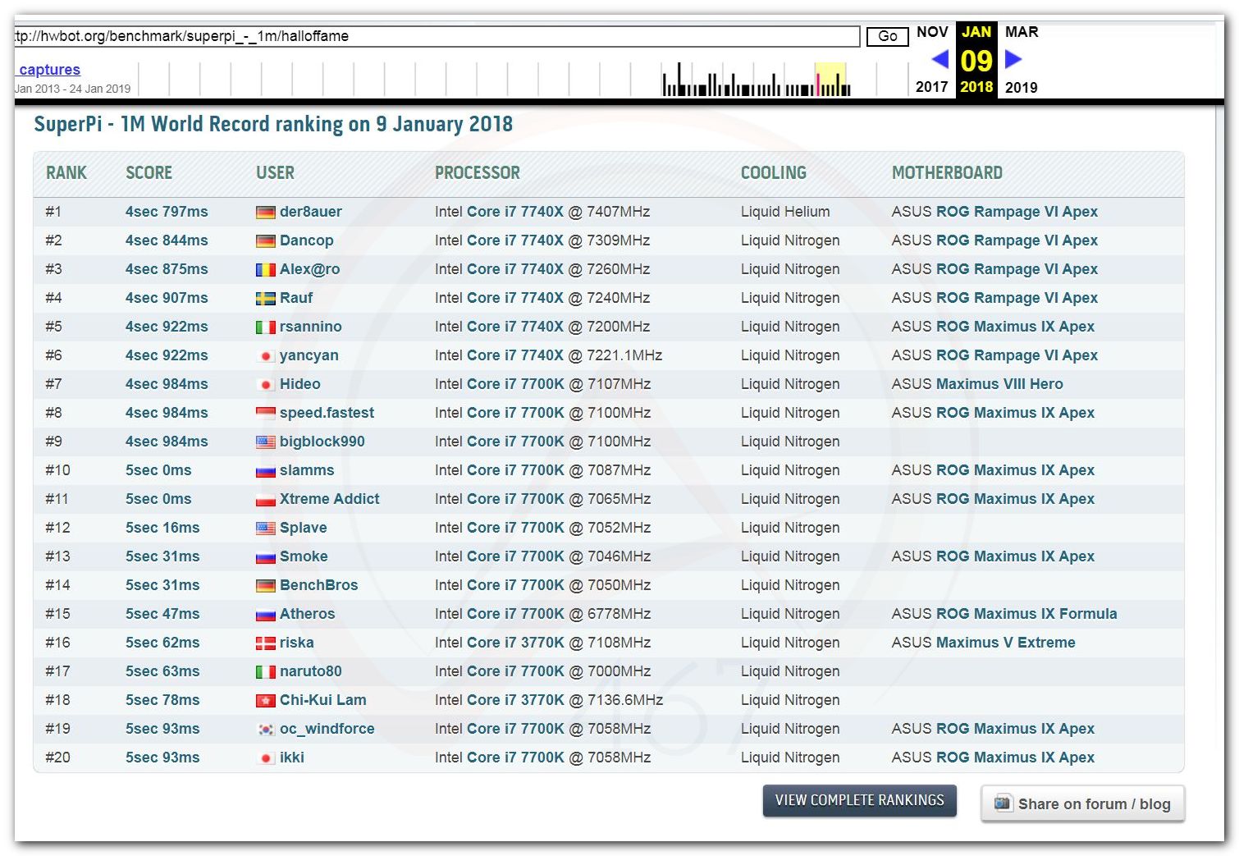Open the Core i7 3770K processor link in row 16
The image size is (1239, 856).
click(x=515, y=643)
